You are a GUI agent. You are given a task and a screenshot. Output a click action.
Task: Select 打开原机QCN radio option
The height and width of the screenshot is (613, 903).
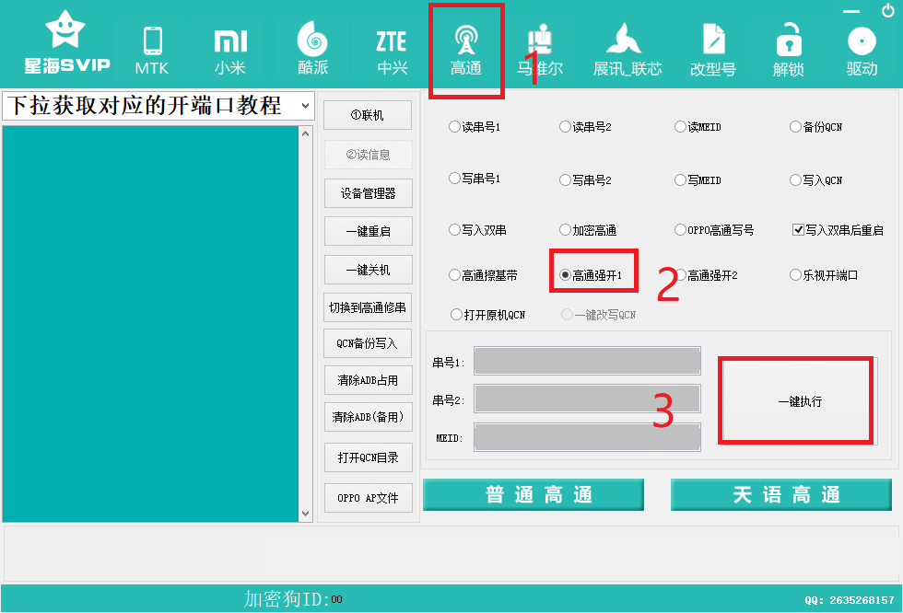487,315
